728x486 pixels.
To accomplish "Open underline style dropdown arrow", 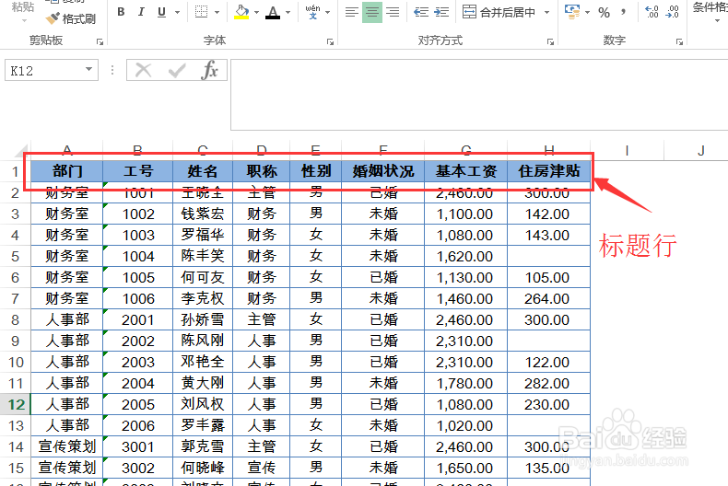I will pos(177,13).
